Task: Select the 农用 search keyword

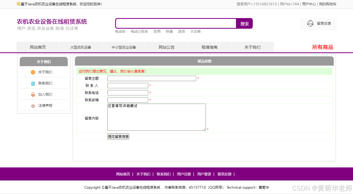Action: pos(157,31)
